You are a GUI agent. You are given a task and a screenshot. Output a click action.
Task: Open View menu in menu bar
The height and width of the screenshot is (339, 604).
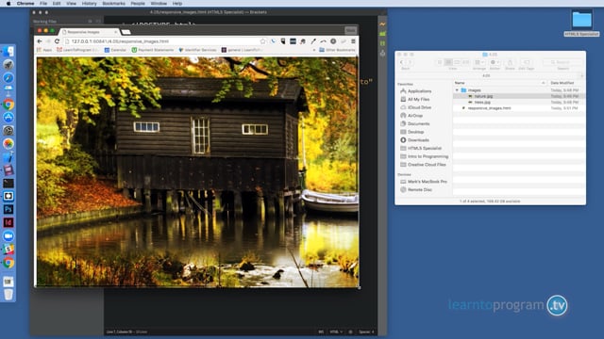[72, 3]
